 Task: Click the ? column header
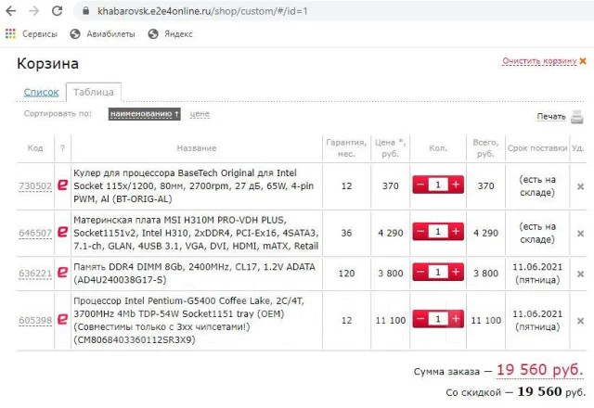62,148
